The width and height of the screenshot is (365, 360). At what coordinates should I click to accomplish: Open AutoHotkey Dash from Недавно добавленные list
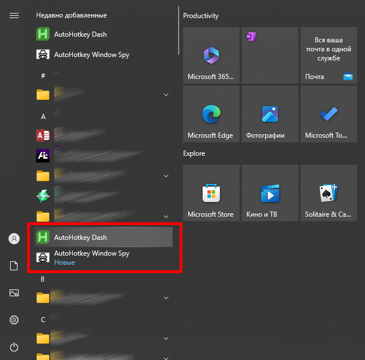point(80,34)
